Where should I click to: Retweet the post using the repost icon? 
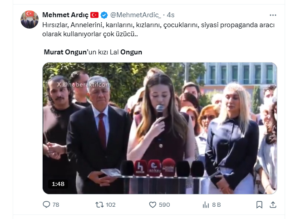click(99, 204)
